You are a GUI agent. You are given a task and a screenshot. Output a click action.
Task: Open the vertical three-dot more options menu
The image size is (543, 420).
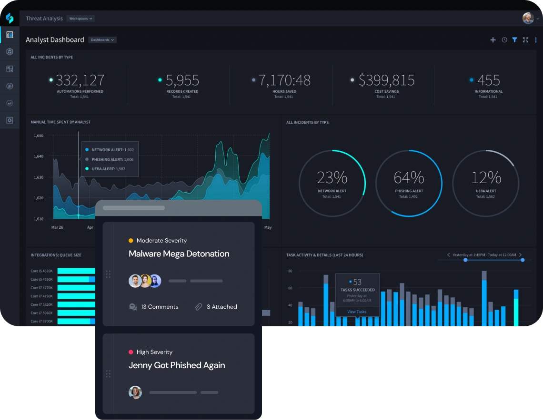pos(536,40)
